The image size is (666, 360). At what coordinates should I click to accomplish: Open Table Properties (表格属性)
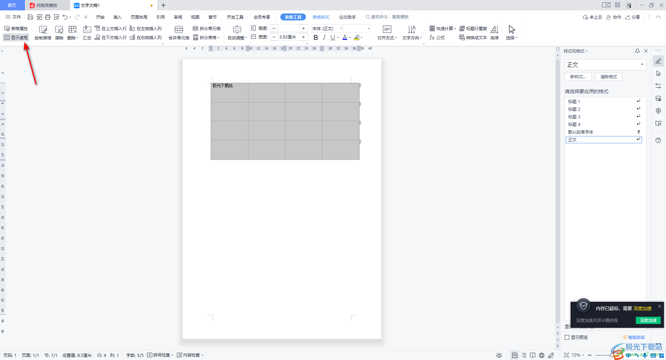pos(16,28)
